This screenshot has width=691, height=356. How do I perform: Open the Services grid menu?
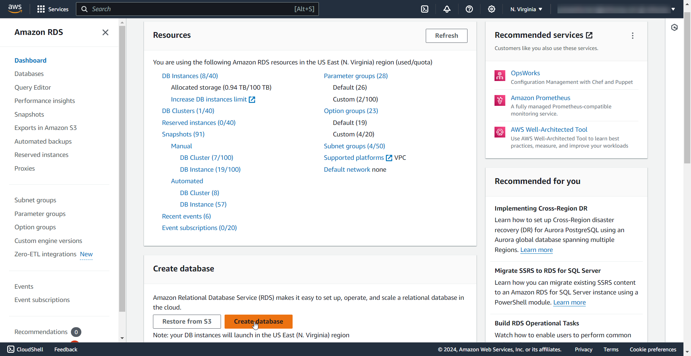[41, 9]
